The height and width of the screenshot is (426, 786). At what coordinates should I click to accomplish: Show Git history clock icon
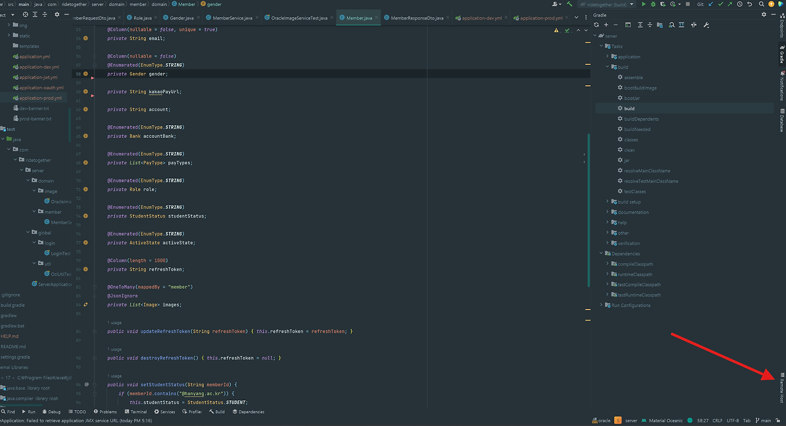tap(740, 4)
